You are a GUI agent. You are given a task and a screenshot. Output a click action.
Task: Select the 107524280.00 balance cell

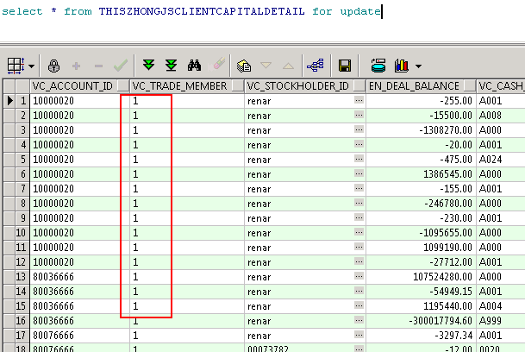[422, 277]
